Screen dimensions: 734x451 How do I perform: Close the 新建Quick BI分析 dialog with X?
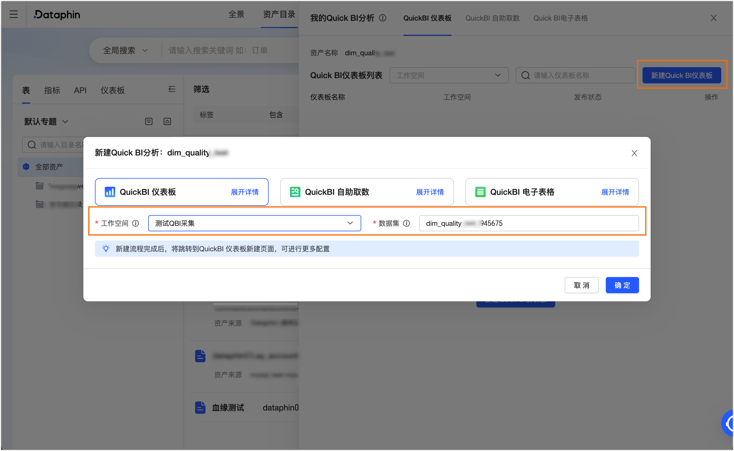pos(634,153)
